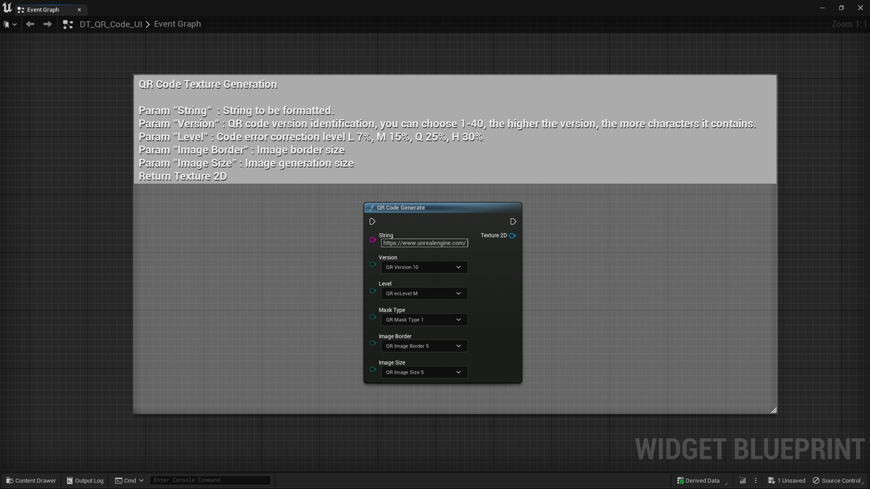The width and height of the screenshot is (870, 489).
Task: Click the Event Graph breadcrumb label
Action: 177,24
